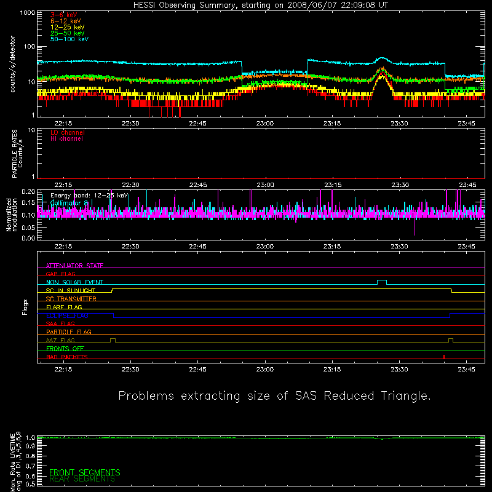
Task: Click the 0.05 tick on the modulation axis
Action: click(x=28, y=228)
